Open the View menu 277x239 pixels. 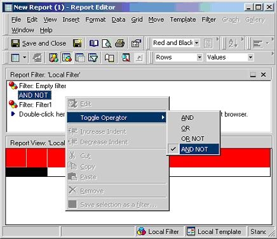coord(50,20)
